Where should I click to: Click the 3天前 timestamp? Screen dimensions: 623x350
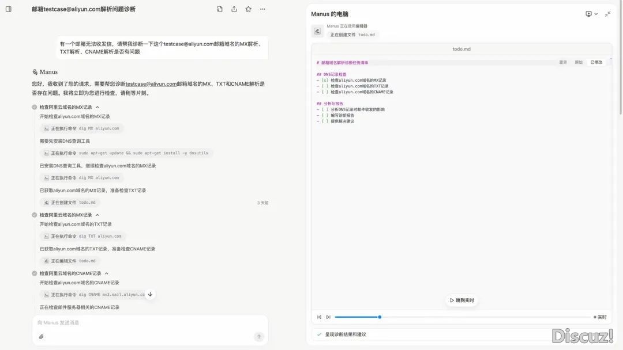pos(262,203)
